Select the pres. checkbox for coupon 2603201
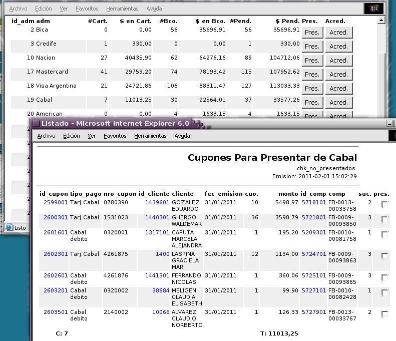The height and width of the screenshot is (341, 396). (384, 292)
